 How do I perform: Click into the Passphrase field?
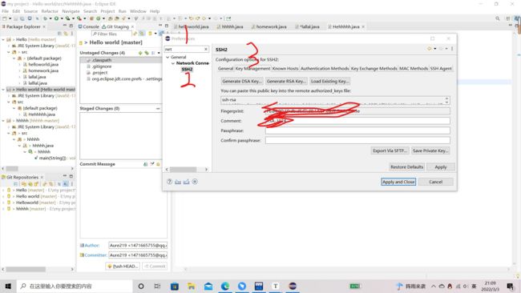357,130
